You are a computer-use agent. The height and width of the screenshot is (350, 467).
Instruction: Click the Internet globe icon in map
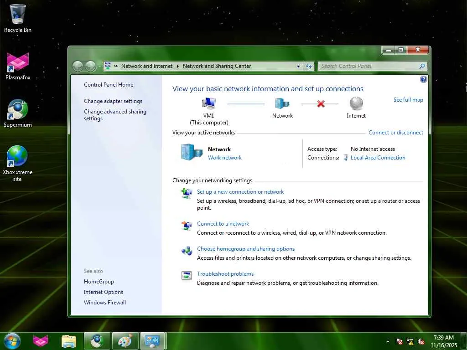[356, 103]
